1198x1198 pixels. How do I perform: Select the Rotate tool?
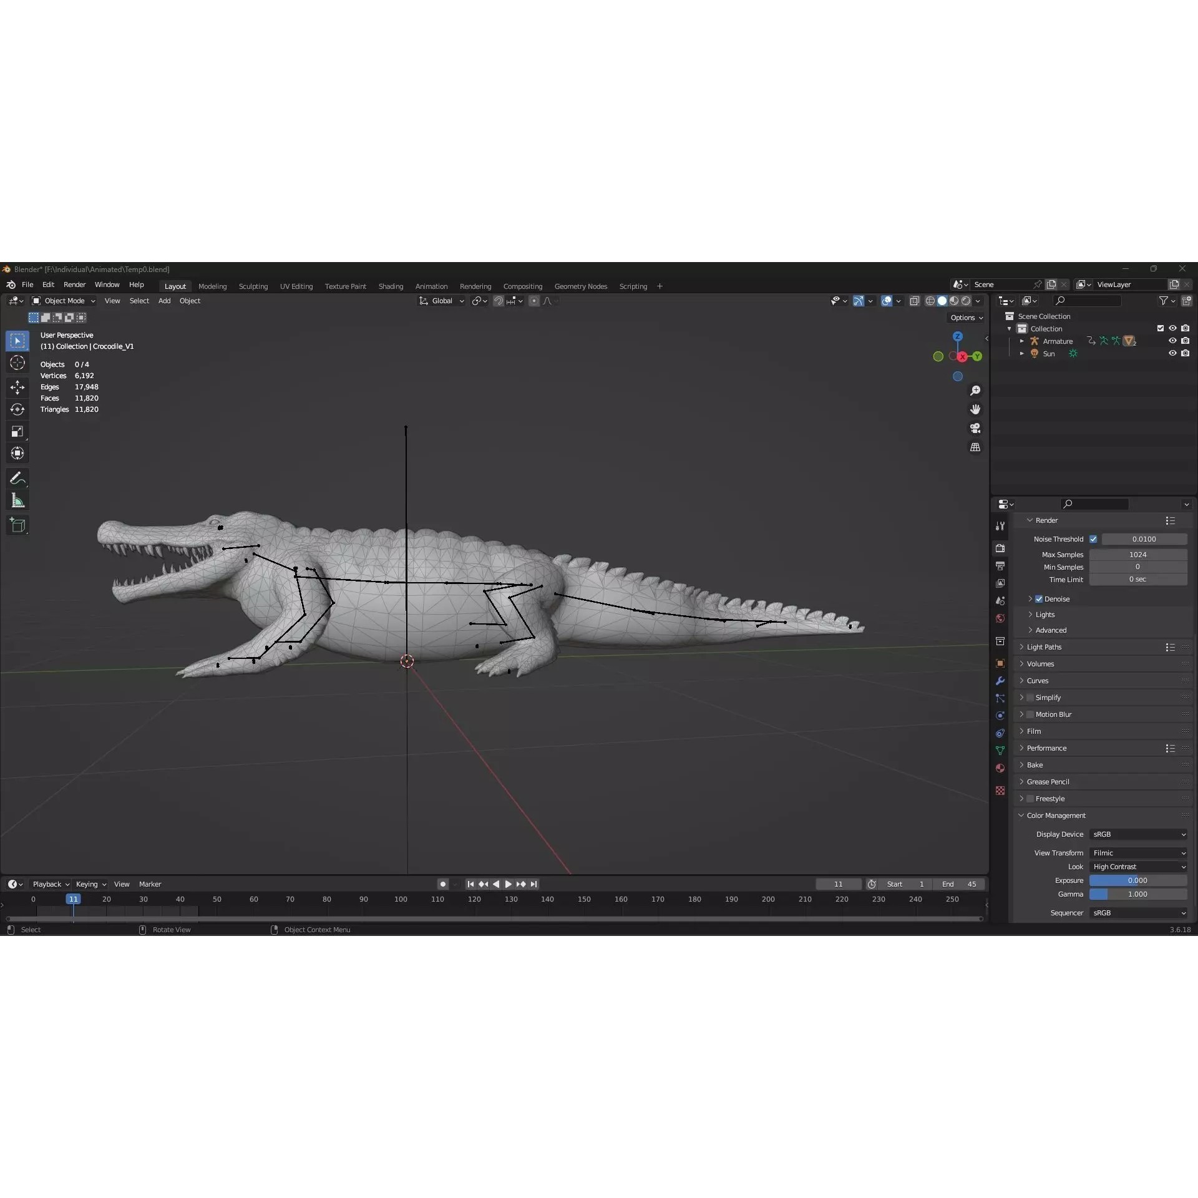click(x=17, y=409)
